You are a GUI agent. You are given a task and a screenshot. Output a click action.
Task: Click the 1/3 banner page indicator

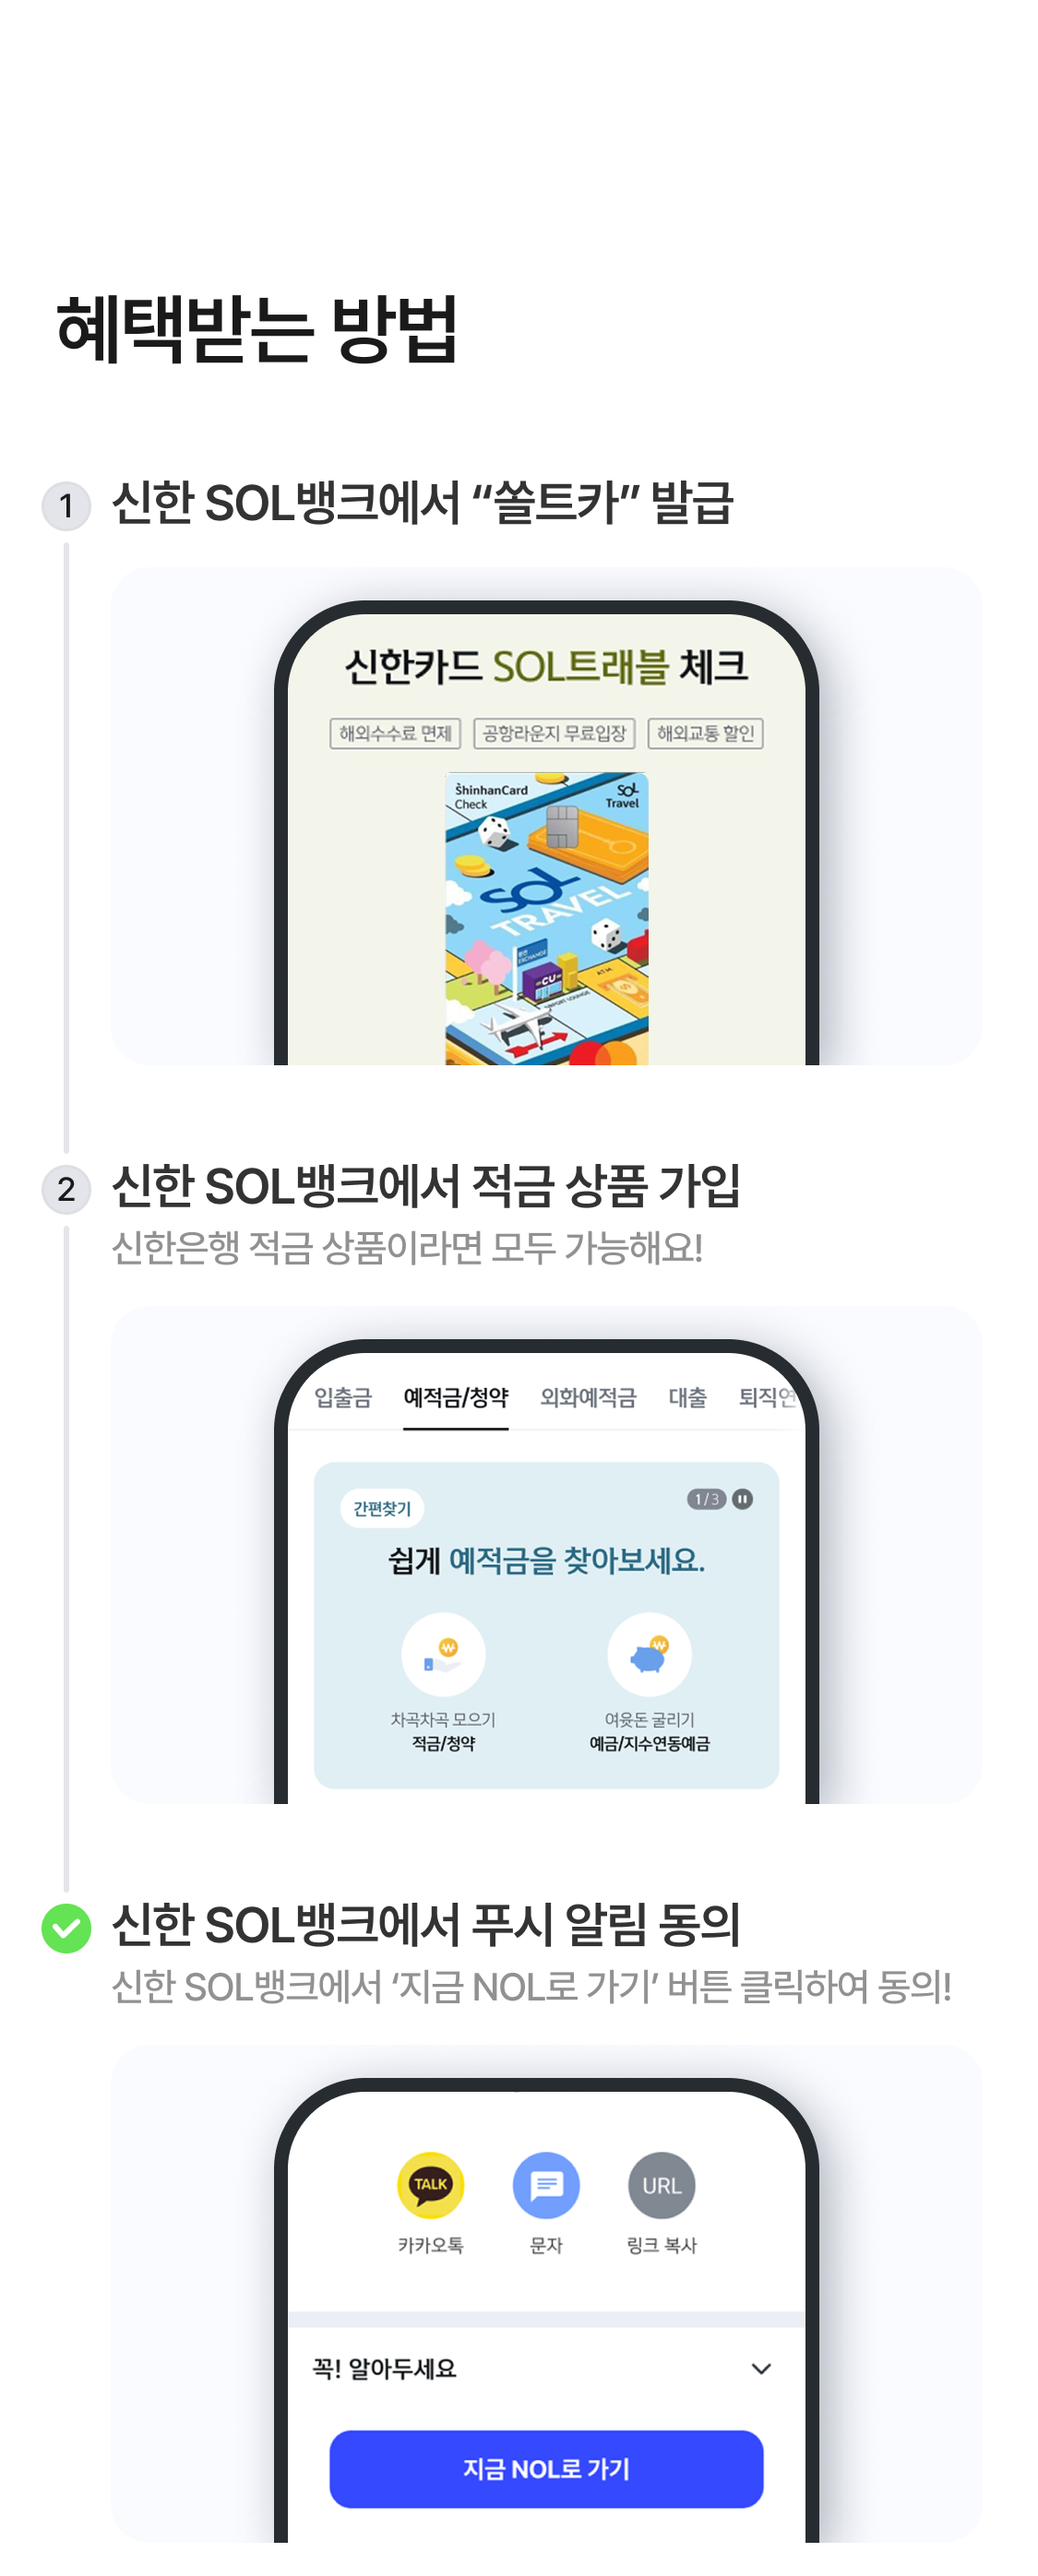click(x=706, y=1498)
